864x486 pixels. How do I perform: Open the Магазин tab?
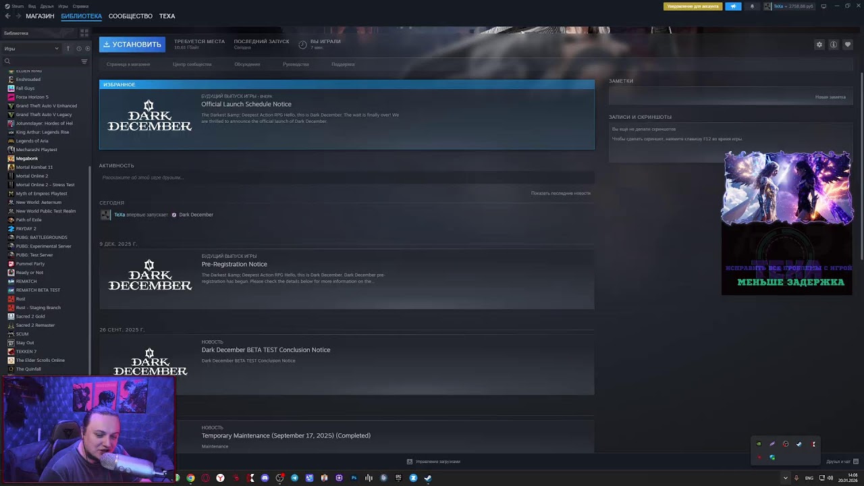[40, 16]
